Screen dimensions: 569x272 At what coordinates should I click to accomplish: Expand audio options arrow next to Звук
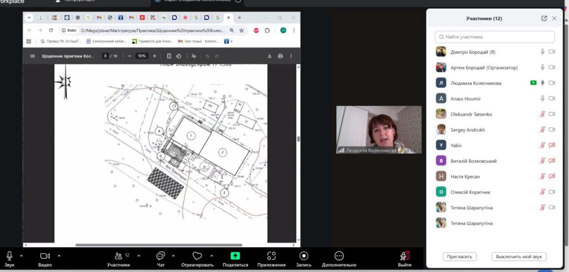coord(22,255)
